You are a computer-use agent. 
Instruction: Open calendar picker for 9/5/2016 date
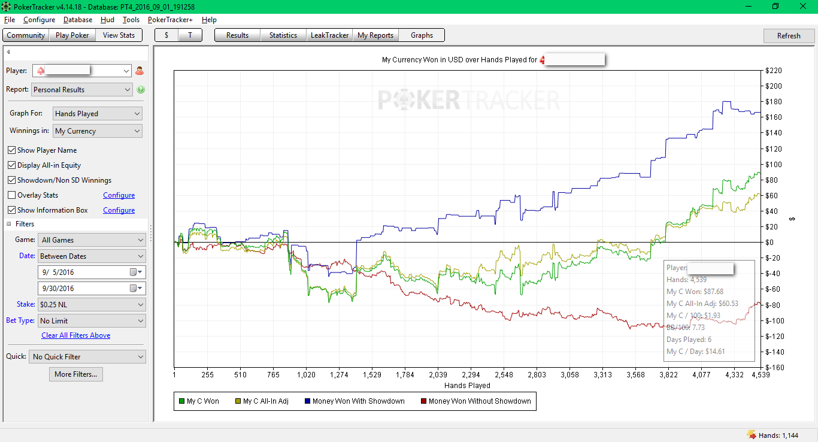click(136, 273)
